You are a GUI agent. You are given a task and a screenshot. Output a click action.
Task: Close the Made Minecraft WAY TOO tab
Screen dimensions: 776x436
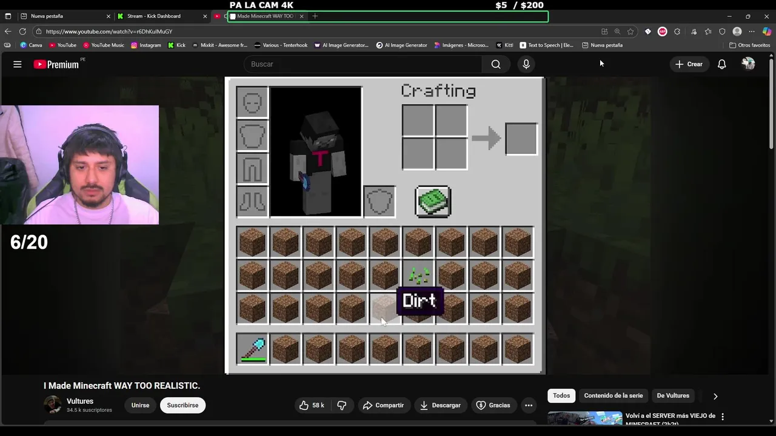tap(301, 16)
